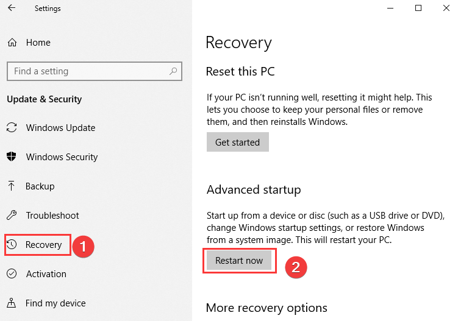
Task: Maximize the Settings window
Action: click(x=418, y=8)
